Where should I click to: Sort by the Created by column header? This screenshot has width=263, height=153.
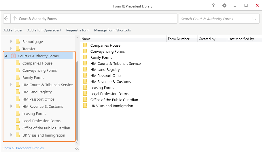click(x=212, y=39)
